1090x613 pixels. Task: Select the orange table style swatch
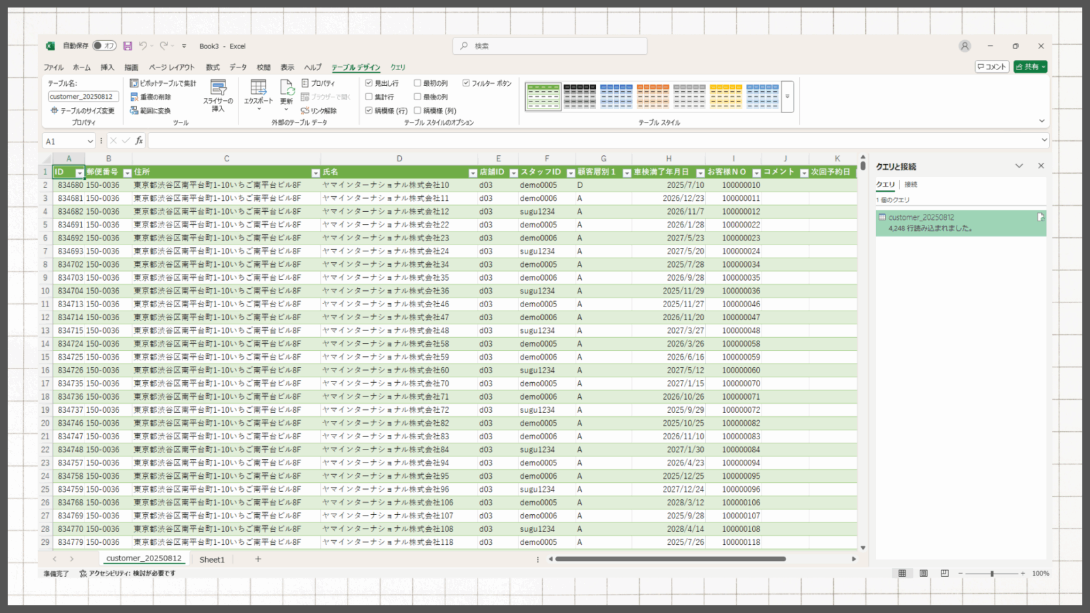click(653, 97)
